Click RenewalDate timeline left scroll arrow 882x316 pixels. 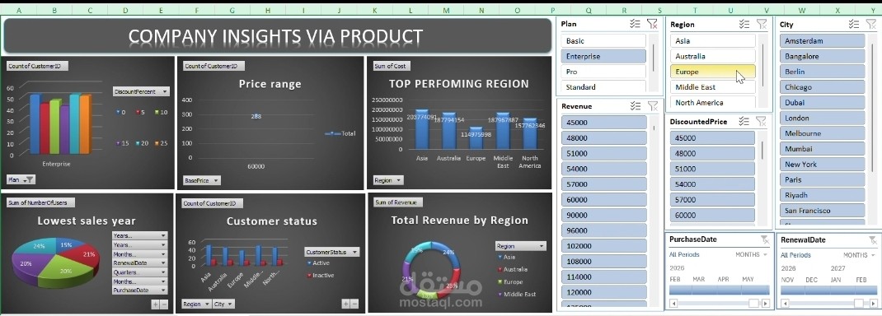(x=785, y=303)
